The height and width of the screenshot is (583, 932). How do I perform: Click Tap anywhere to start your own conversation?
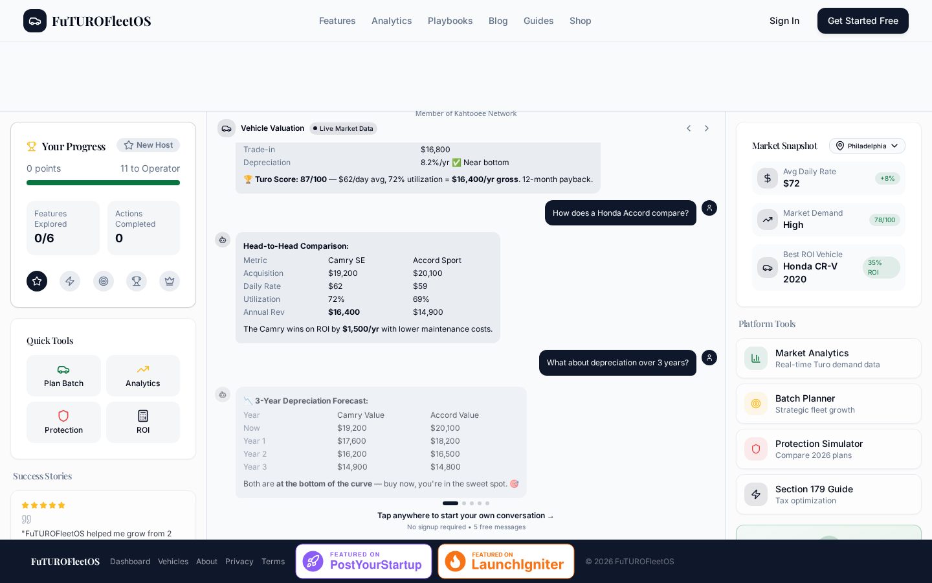[466, 516]
